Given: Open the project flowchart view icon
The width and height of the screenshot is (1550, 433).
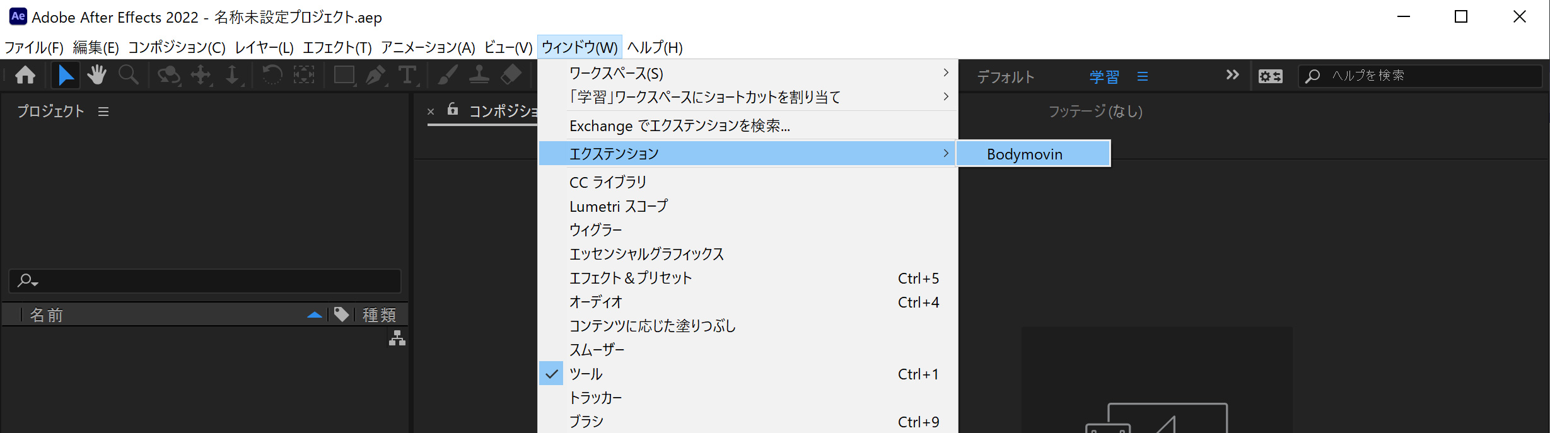Looking at the screenshot, I should pos(397,338).
